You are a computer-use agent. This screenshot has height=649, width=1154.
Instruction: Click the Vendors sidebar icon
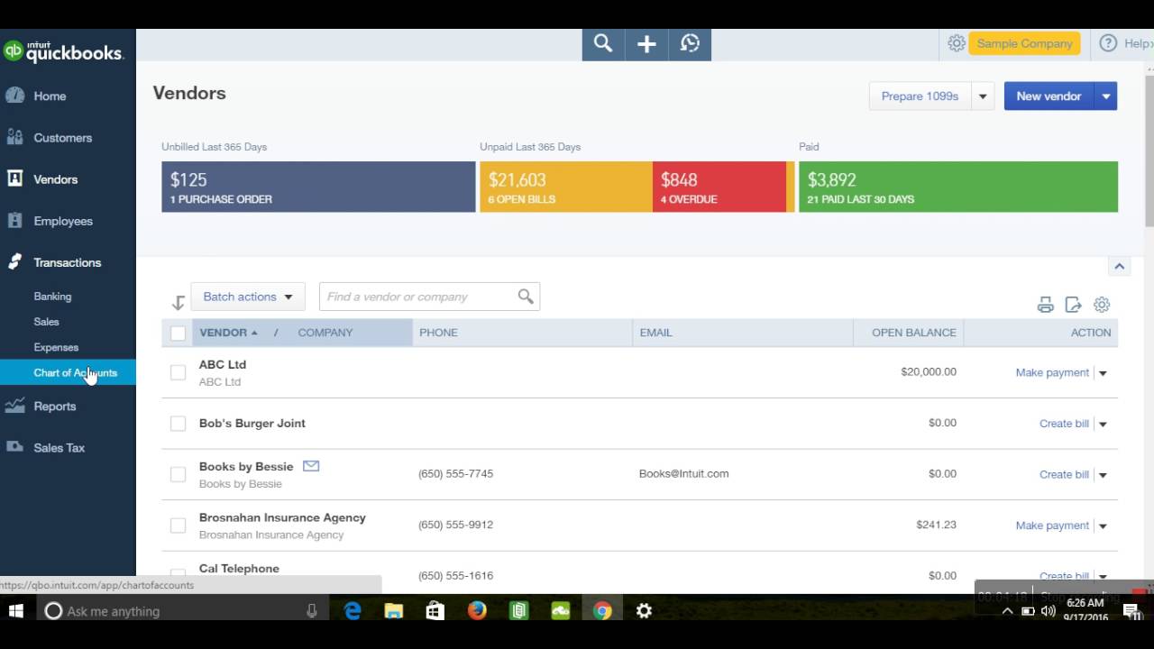pyautogui.click(x=14, y=178)
